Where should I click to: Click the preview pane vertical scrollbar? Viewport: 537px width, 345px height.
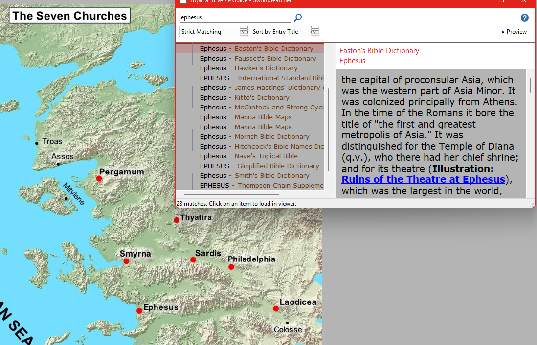[x=531, y=85]
